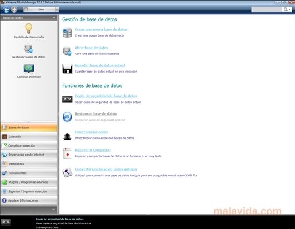Go back with the blue back arrow
The image size is (295, 229).
click(6, 9)
